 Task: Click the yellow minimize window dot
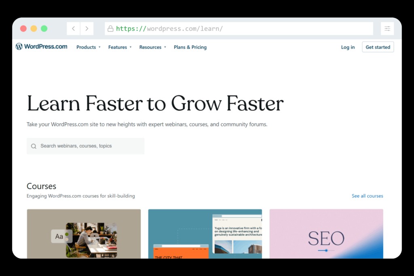[x=34, y=29]
